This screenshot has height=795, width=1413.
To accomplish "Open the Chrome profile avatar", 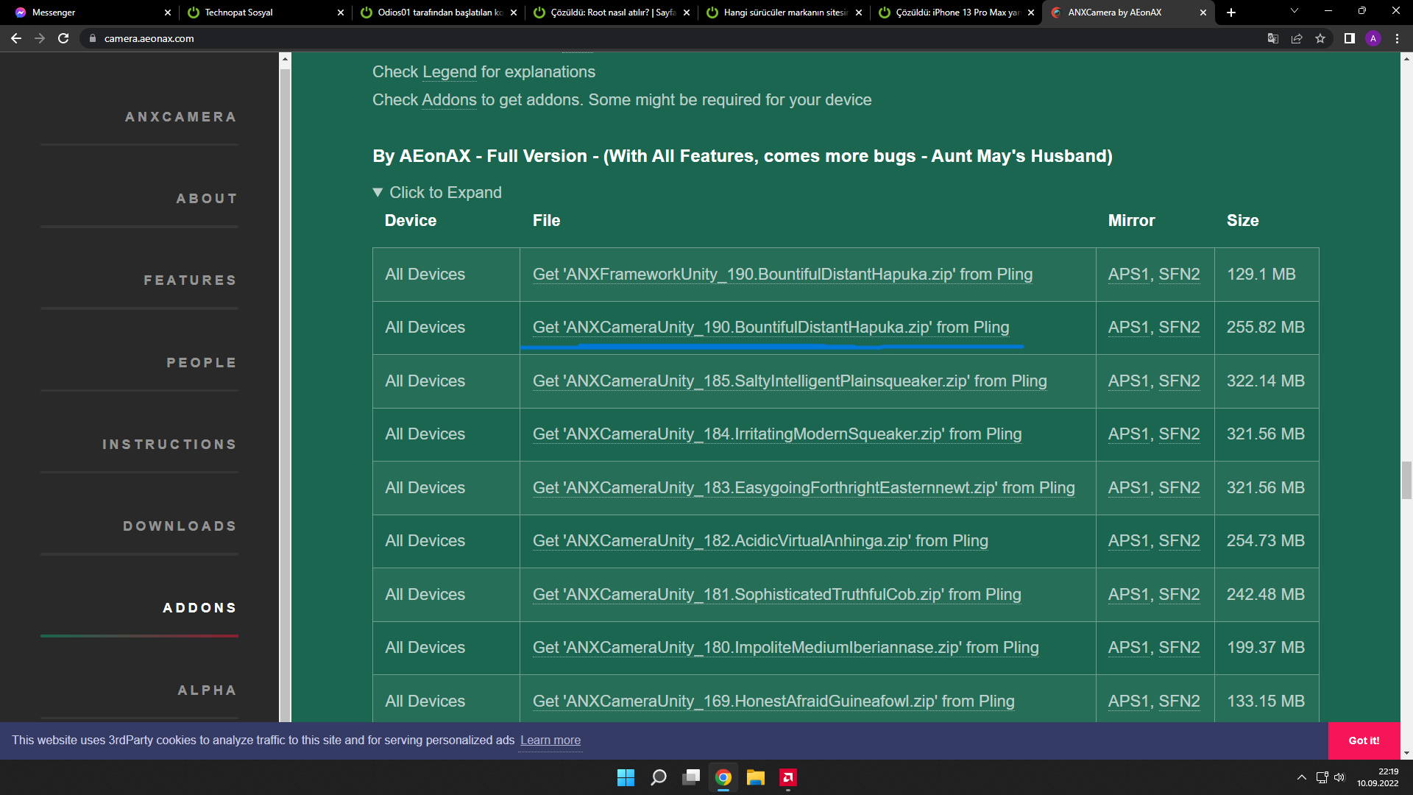I will click(1373, 38).
